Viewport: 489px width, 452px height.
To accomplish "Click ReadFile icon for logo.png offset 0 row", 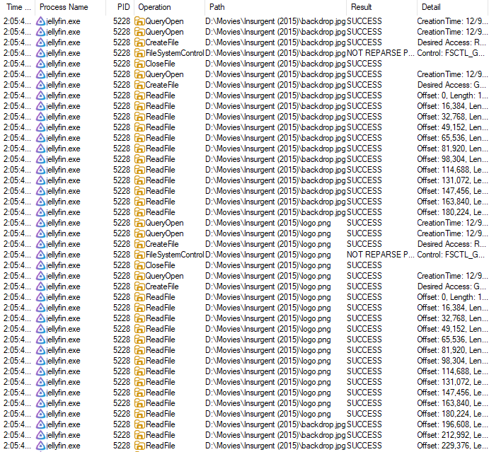I will [x=139, y=297].
